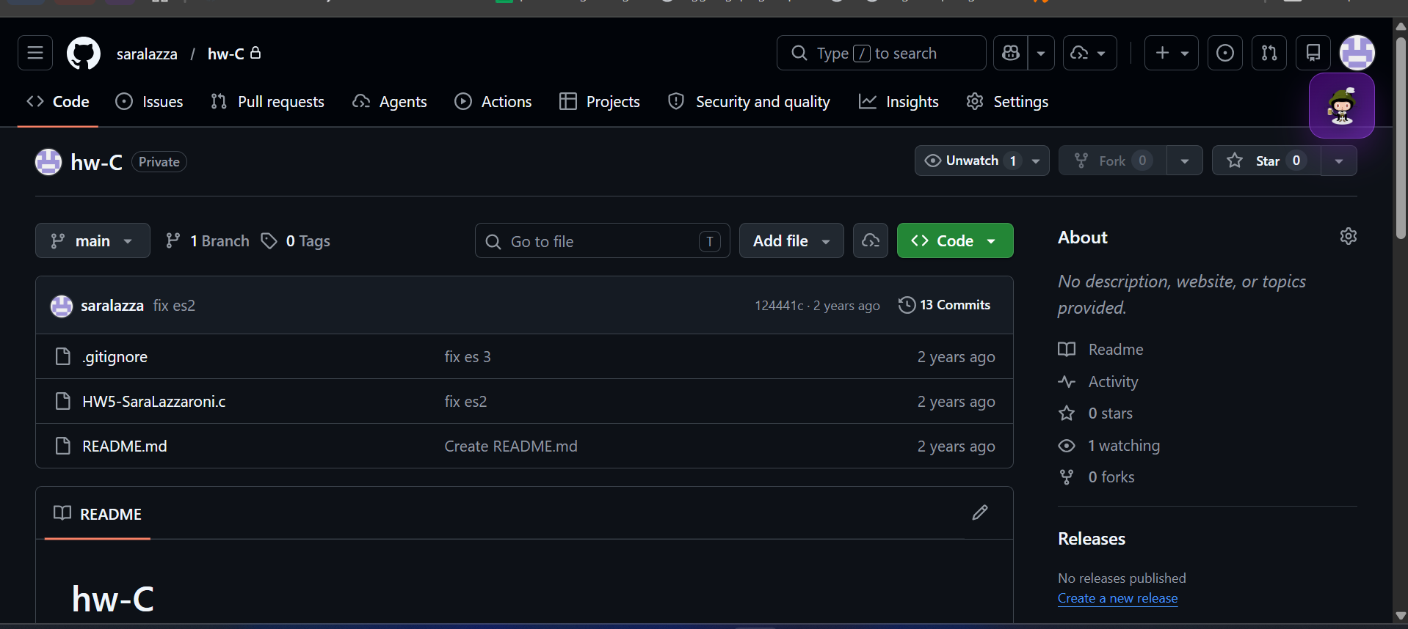Click the file icon beside .gitignore
The image size is (1408, 629).
pos(63,357)
